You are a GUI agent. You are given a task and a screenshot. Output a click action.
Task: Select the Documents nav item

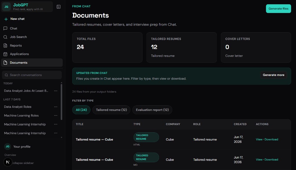(32, 62)
